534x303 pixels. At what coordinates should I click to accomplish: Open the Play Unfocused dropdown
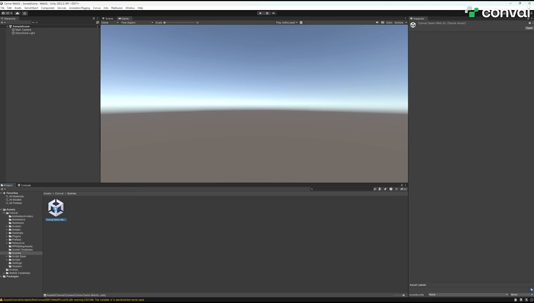(286, 23)
